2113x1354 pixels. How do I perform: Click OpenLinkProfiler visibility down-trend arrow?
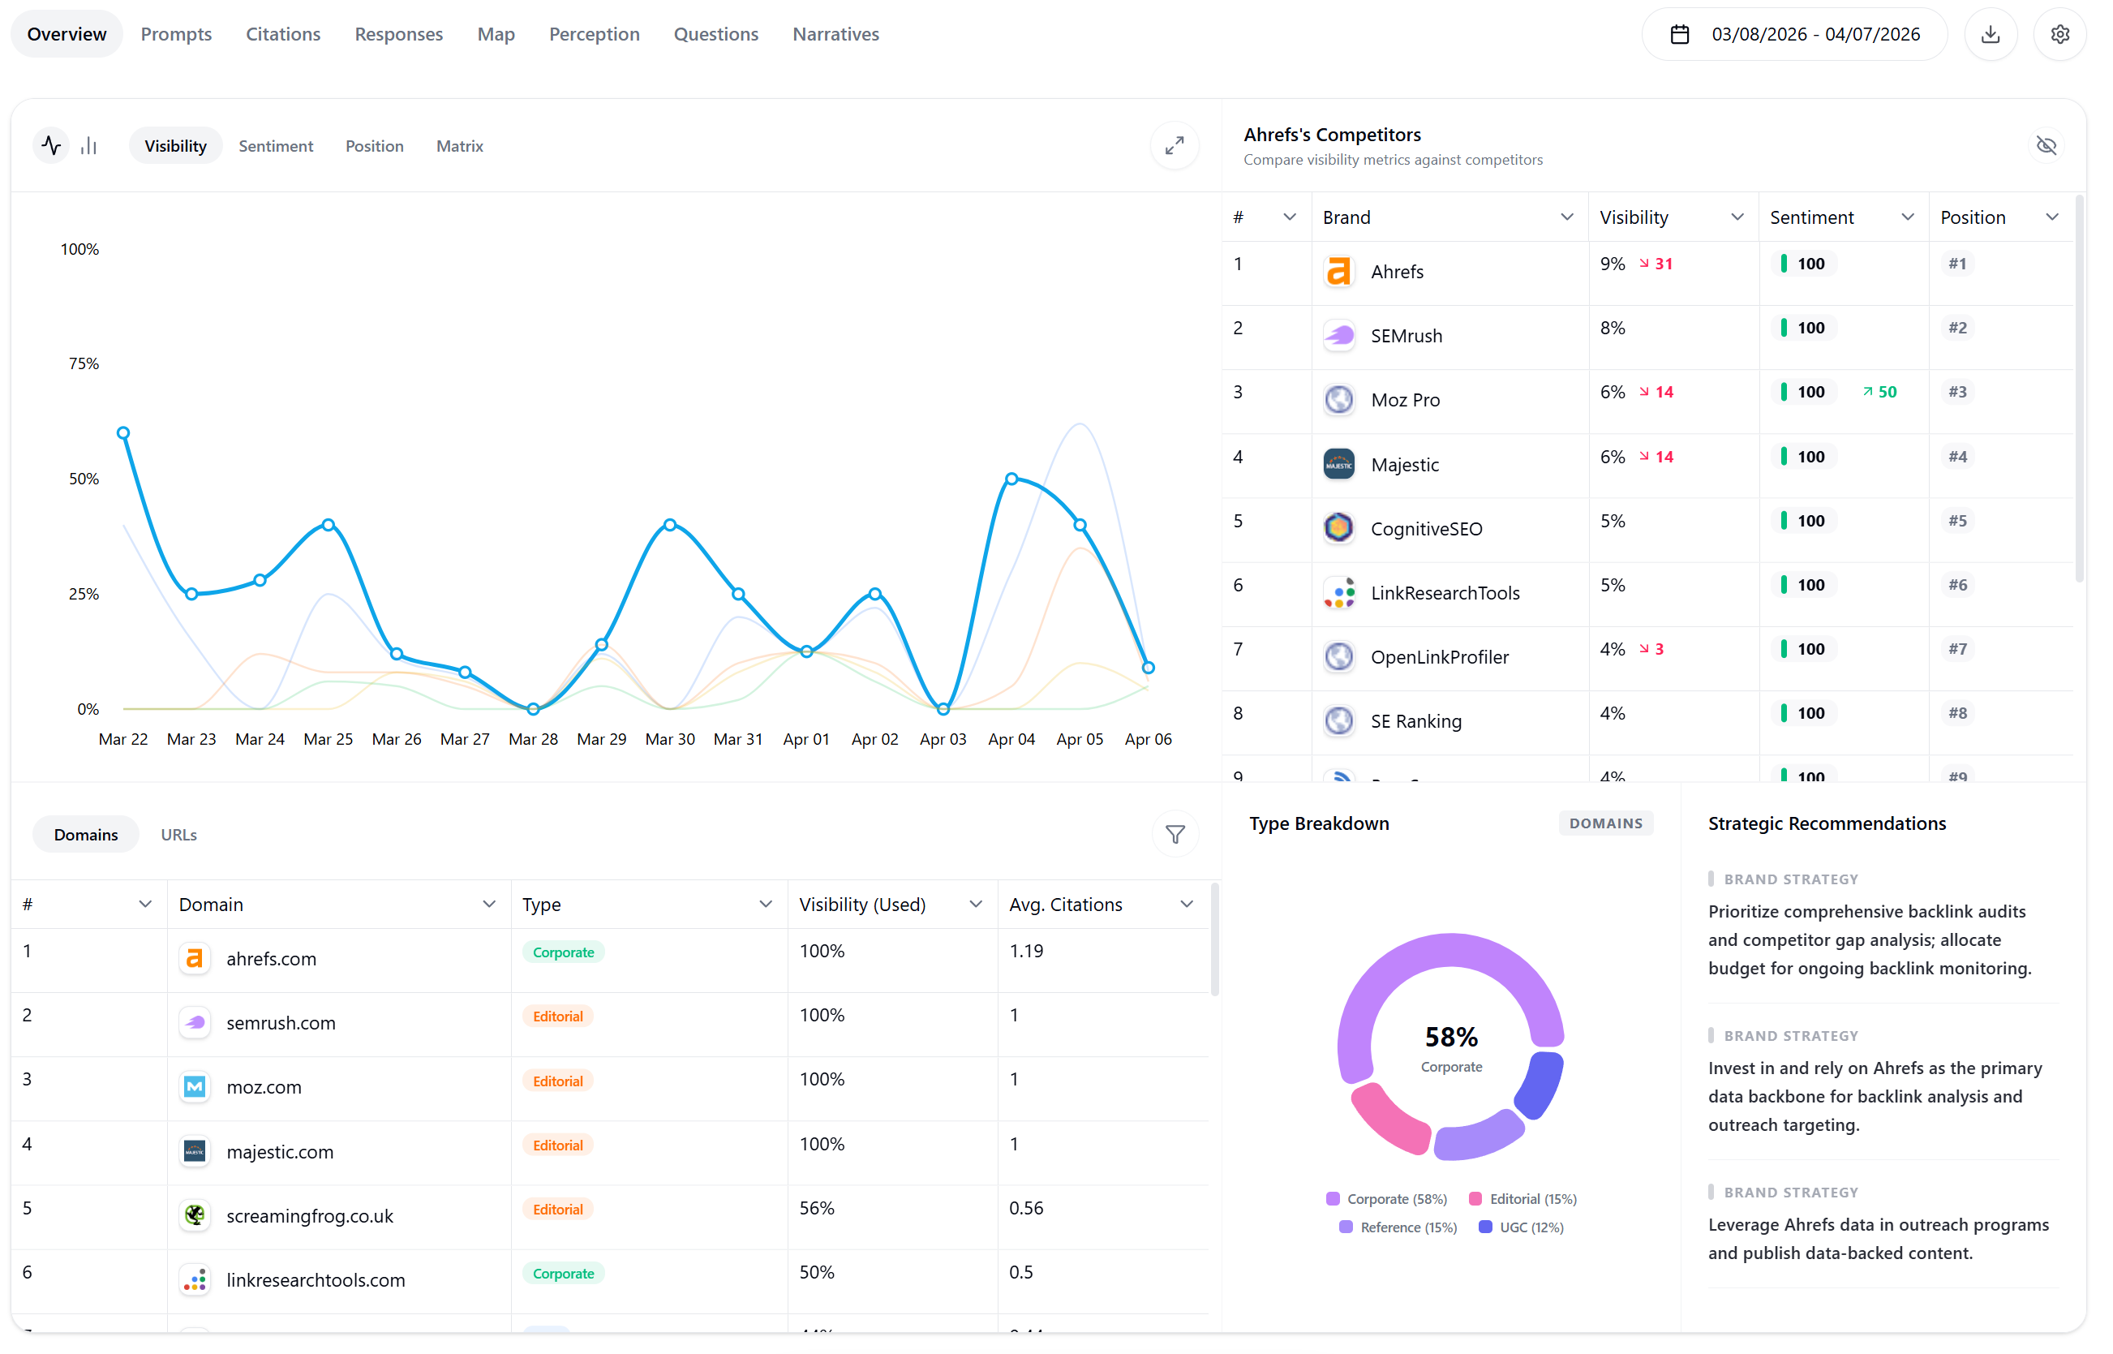click(x=1643, y=649)
